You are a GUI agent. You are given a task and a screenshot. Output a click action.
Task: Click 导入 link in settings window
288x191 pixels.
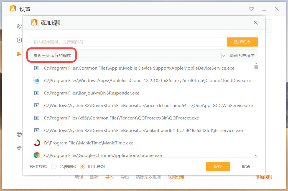109,177
